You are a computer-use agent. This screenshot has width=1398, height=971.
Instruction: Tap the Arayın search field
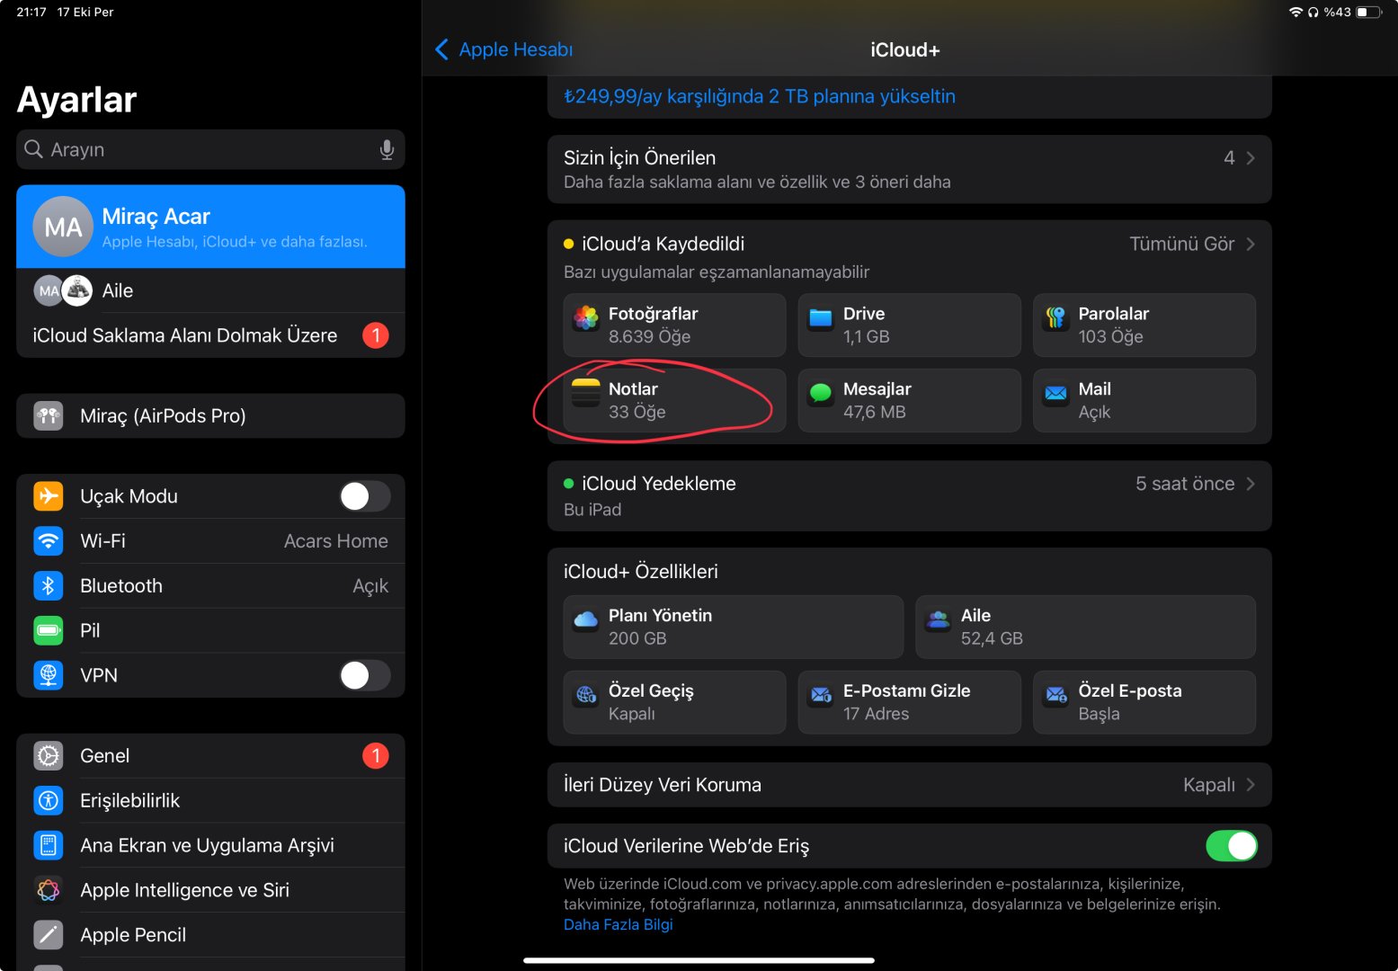[x=210, y=149]
